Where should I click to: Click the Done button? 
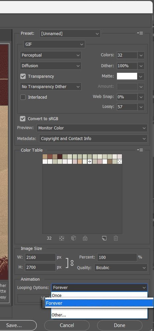[119, 325]
